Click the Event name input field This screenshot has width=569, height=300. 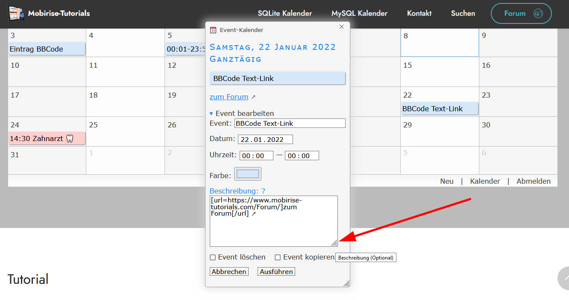click(290, 123)
